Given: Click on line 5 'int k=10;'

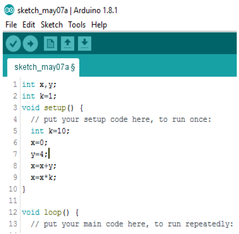Looking at the screenshot, I should (50, 131).
